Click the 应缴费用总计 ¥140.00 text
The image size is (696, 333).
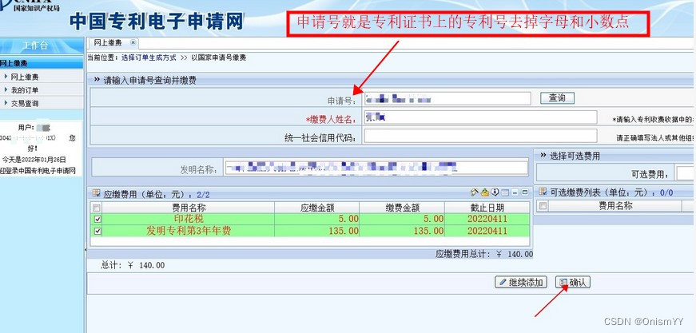click(483, 254)
